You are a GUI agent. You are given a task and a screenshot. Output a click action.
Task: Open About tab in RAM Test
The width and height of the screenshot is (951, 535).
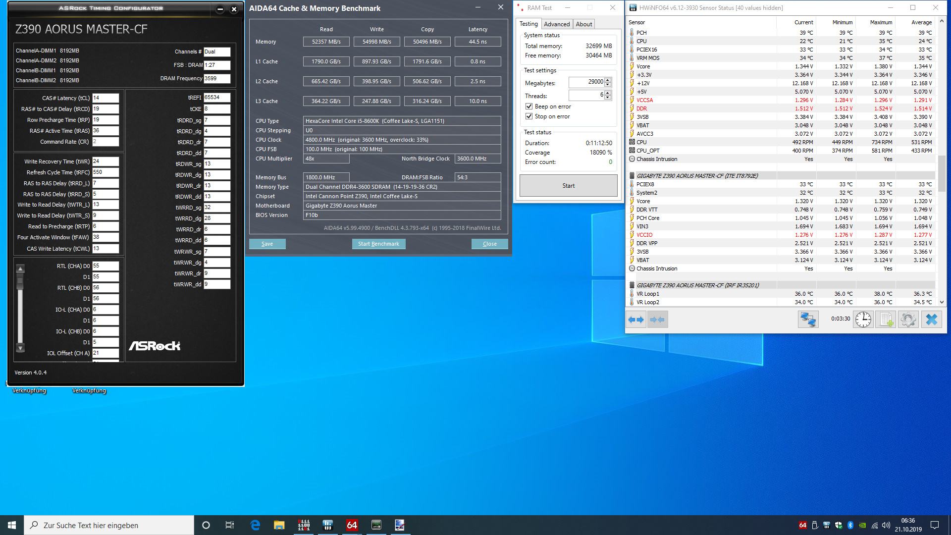tap(584, 24)
